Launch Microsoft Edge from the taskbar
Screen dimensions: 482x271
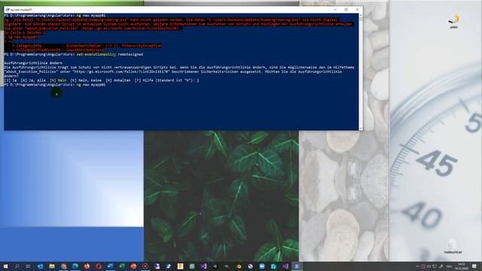pos(75,266)
